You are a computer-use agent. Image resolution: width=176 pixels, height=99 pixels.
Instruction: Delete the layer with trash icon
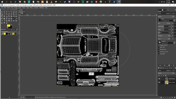[x=175, y=98]
